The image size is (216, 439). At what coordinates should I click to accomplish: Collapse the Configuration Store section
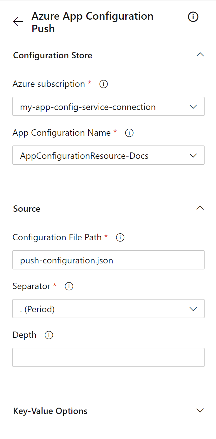click(200, 55)
